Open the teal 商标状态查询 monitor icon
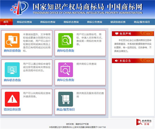This screenshot has width=155, height=129. click(12, 70)
